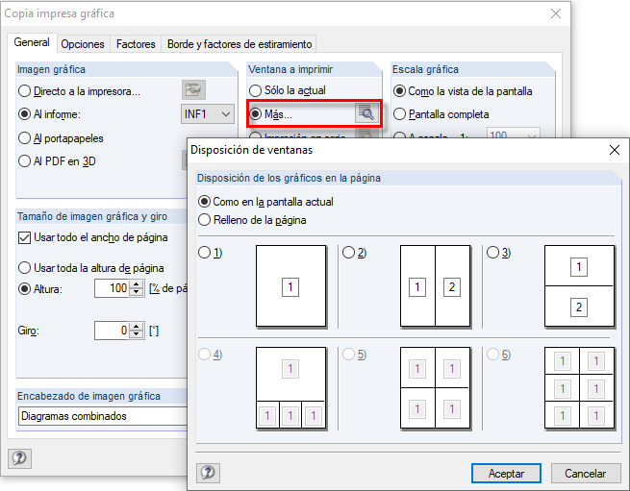Open the INF1 report dropdown
Viewport: 630px width, 491px height.
click(208, 114)
